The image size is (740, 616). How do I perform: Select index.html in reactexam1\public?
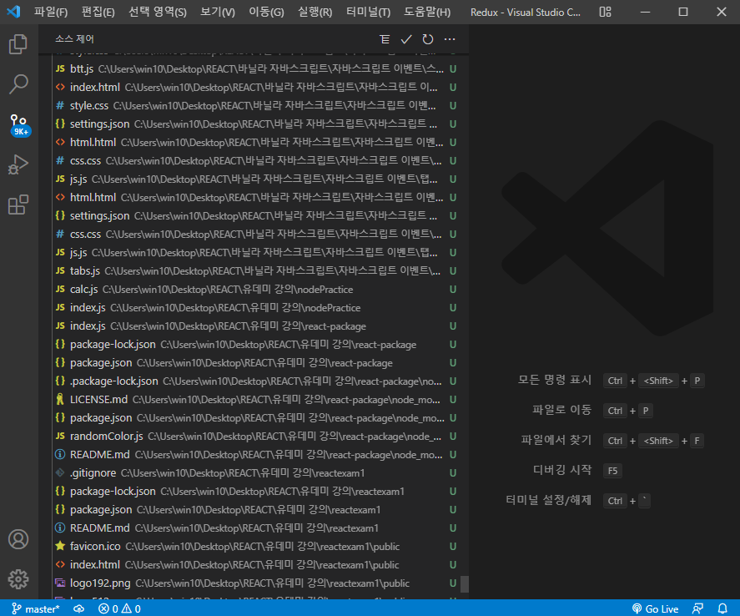tap(254, 565)
